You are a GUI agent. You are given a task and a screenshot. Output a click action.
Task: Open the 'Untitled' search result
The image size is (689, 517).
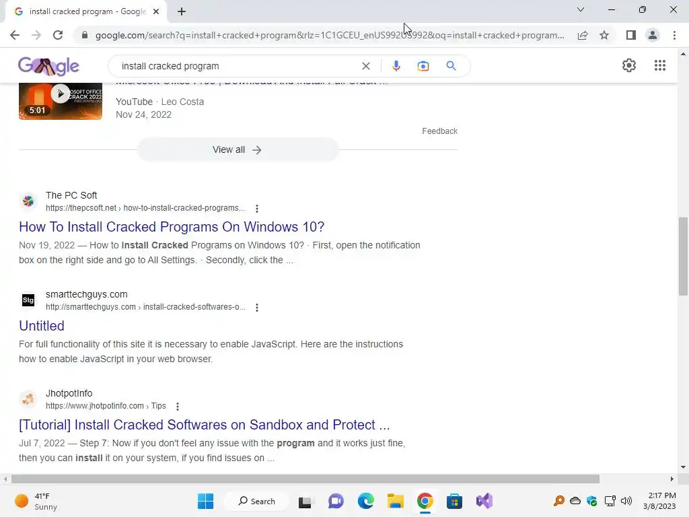(42, 326)
